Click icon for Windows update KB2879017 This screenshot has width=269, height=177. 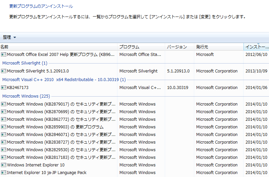[x=4, y=104]
